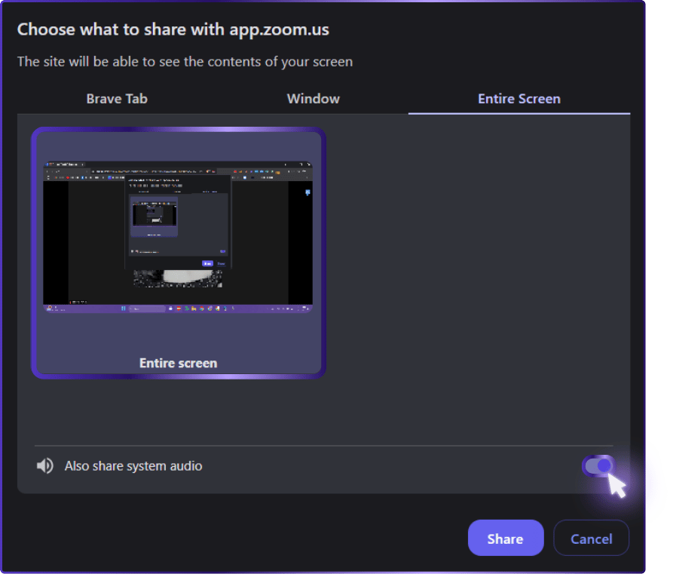The height and width of the screenshot is (574, 673).
Task: Click the Cancel button
Action: [x=591, y=539]
